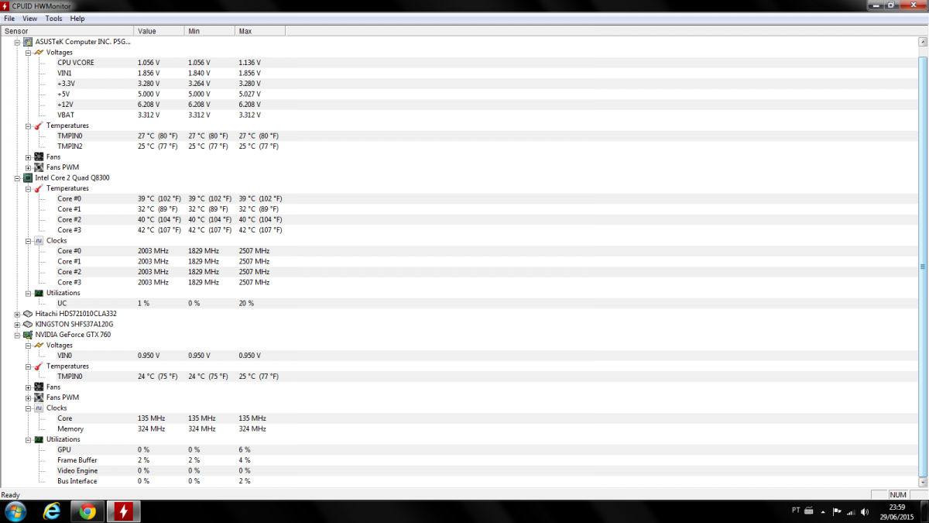Click the Value column header
The image size is (929, 523).
pyautogui.click(x=159, y=31)
